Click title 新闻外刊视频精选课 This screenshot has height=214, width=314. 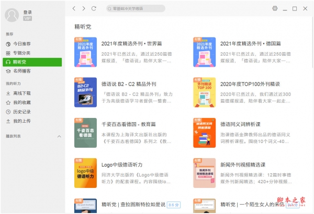(243, 164)
